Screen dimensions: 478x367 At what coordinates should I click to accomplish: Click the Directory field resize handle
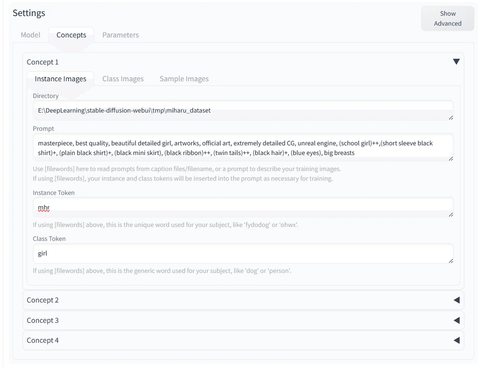(x=451, y=118)
